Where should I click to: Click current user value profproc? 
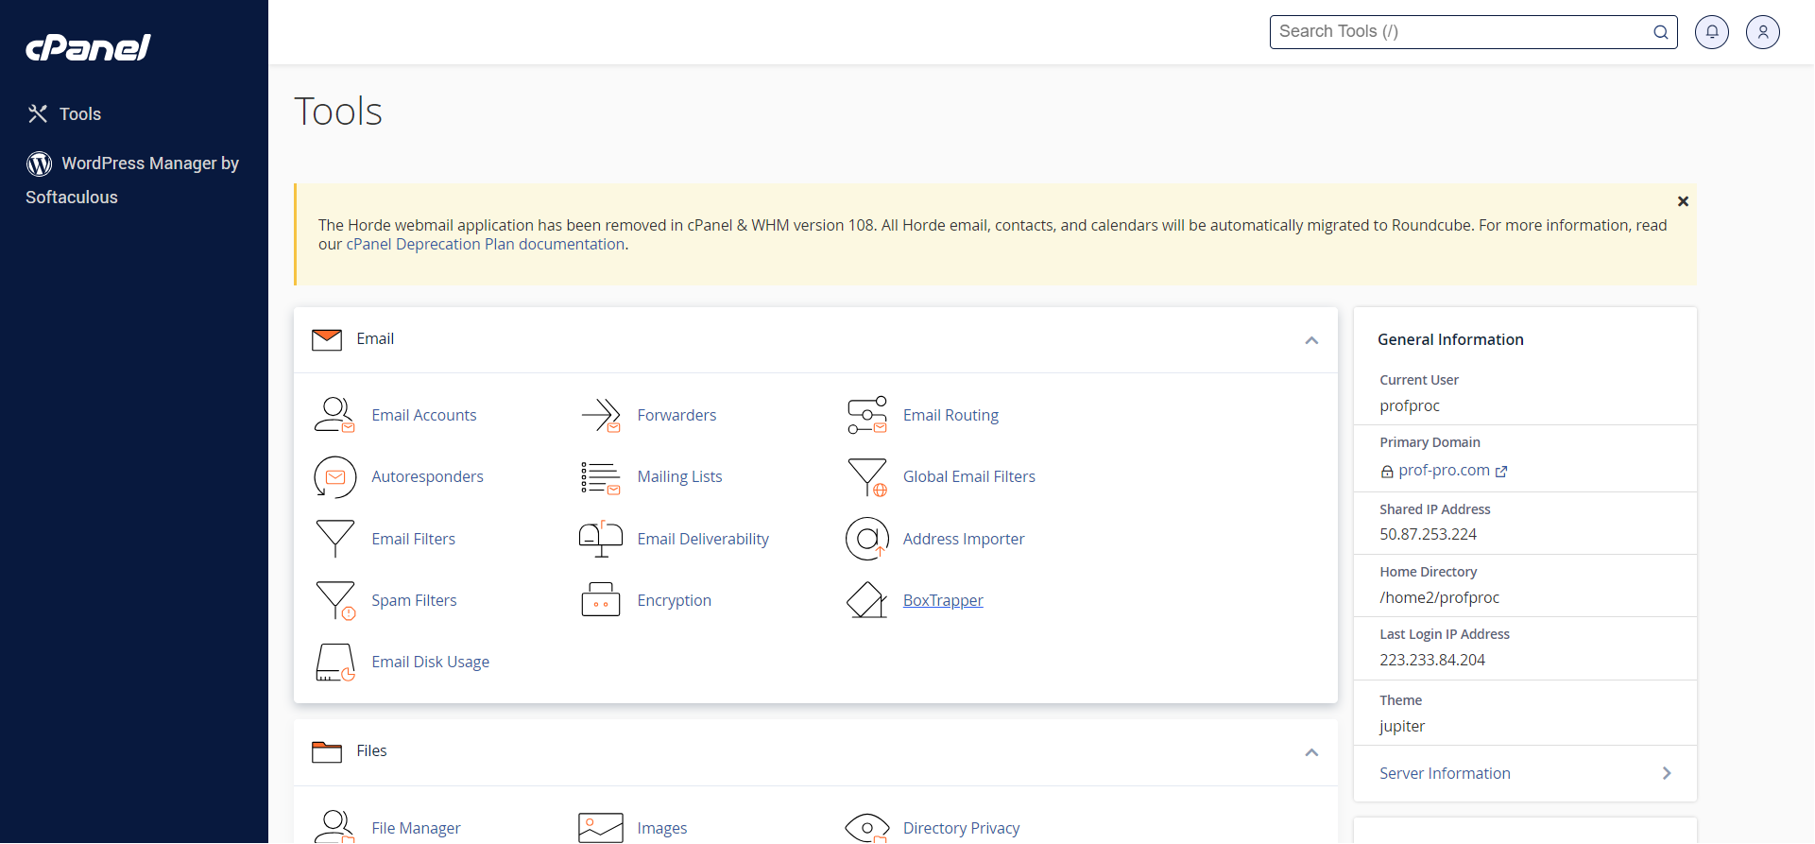pos(1410,406)
